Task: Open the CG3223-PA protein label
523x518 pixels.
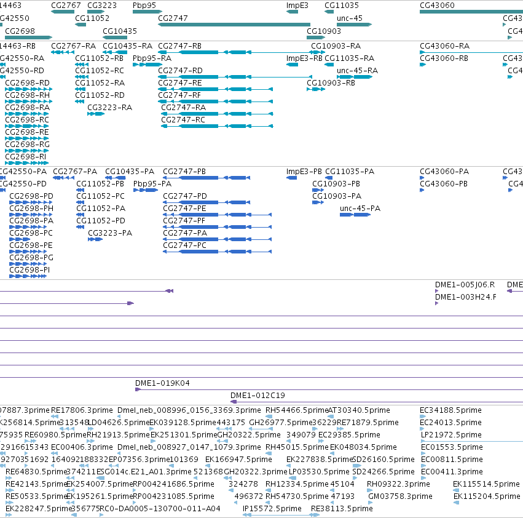Action: point(110,233)
